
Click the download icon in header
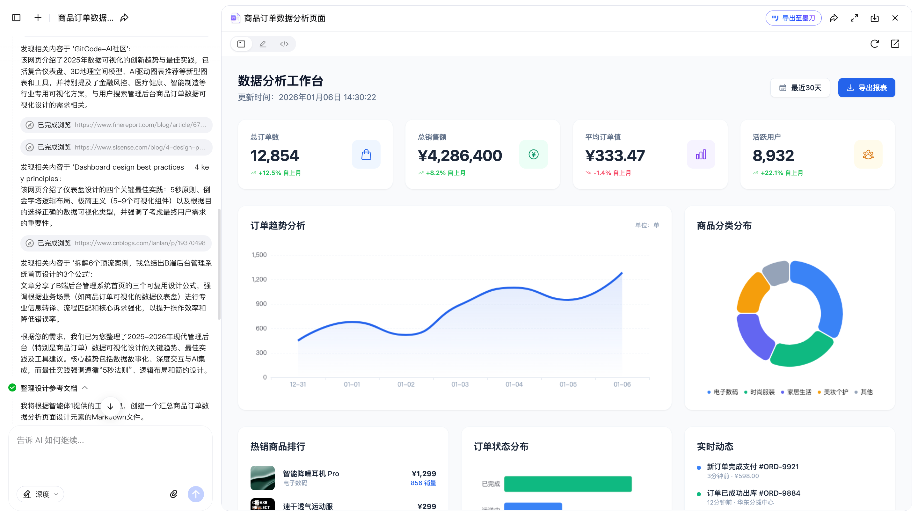[x=875, y=18]
